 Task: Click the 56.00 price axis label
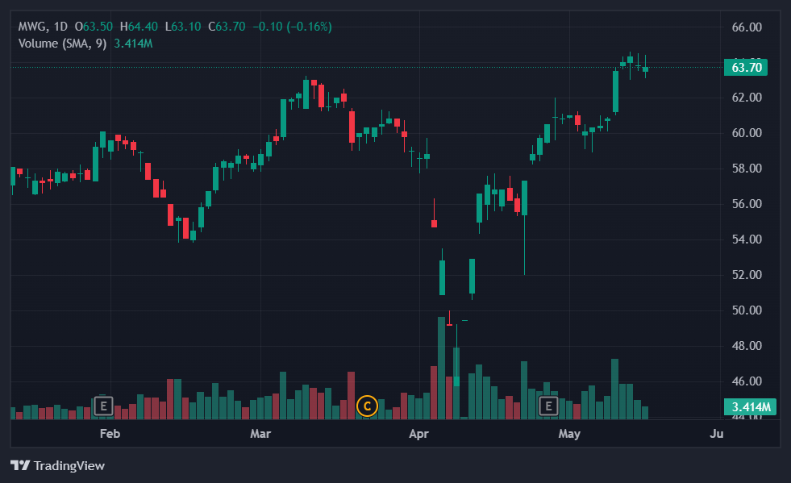point(747,204)
